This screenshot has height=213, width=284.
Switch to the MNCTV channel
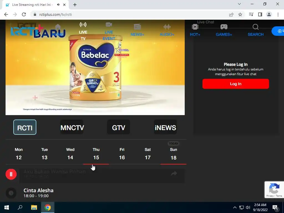pos(72,127)
